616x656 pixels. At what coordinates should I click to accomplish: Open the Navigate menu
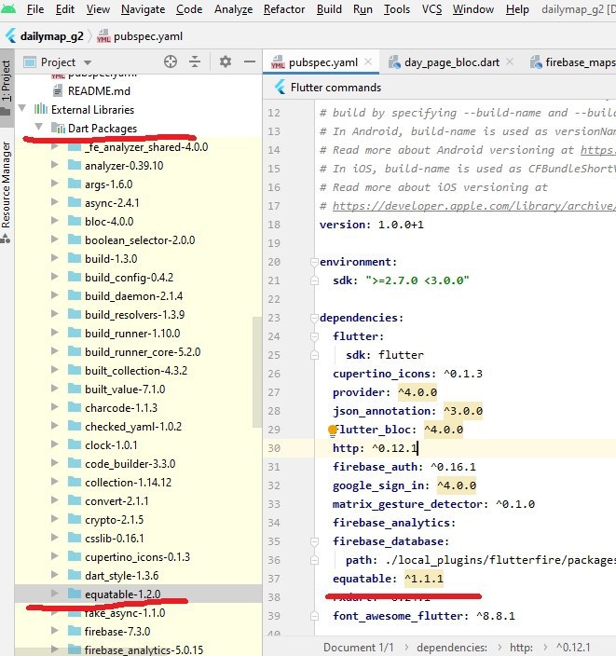(144, 8)
